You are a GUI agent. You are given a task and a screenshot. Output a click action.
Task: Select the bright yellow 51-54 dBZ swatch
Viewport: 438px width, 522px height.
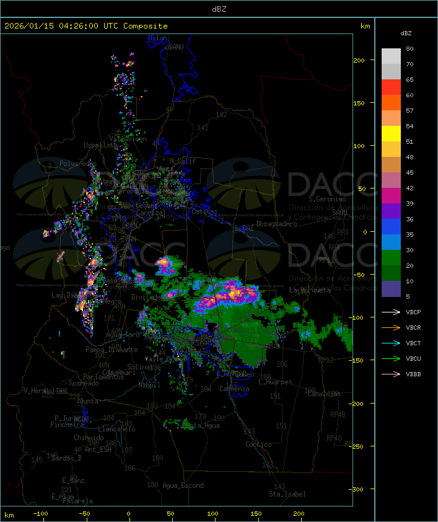391,133
